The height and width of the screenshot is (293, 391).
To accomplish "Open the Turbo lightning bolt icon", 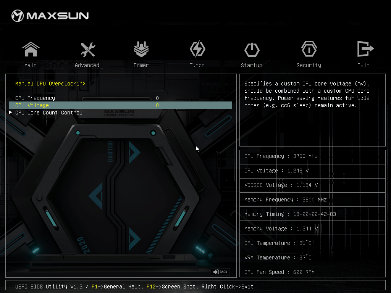I will pyautogui.click(x=197, y=49).
